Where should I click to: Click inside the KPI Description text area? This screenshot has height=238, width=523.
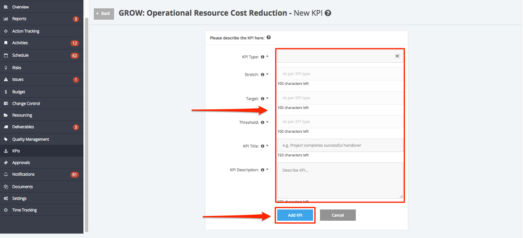(340, 181)
